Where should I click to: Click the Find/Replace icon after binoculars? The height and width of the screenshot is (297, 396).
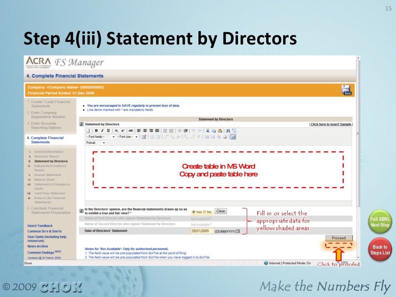234,131
